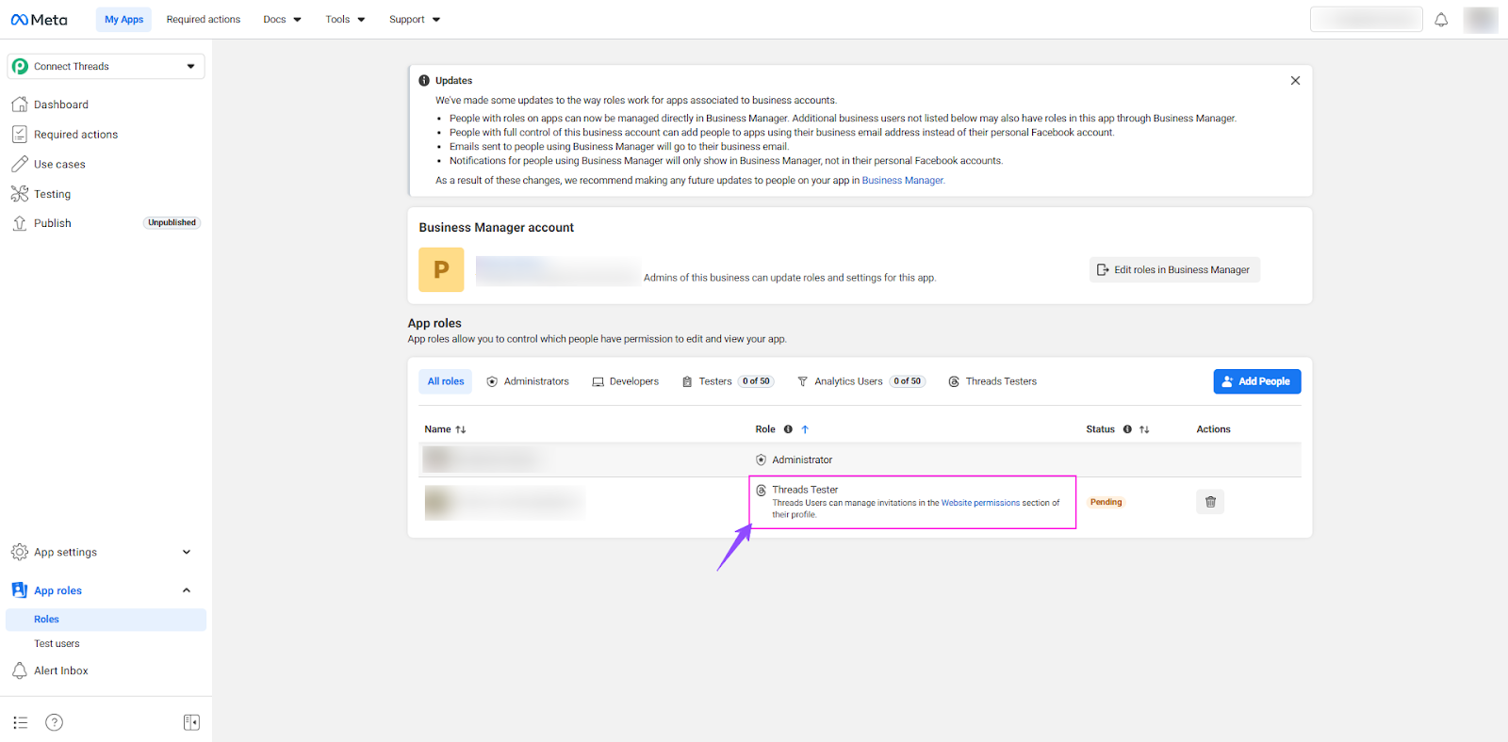
Task: Close the Updates notice
Action: [1295, 81]
